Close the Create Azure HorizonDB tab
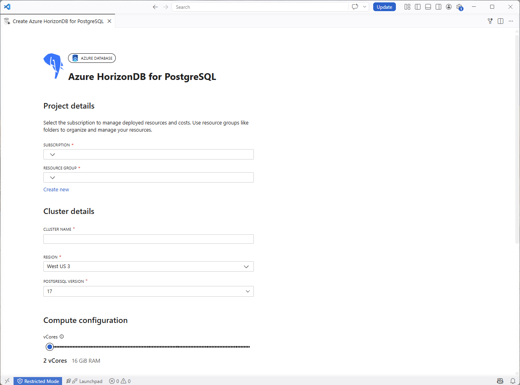Screen dimensions: 520x385 coord(109,21)
